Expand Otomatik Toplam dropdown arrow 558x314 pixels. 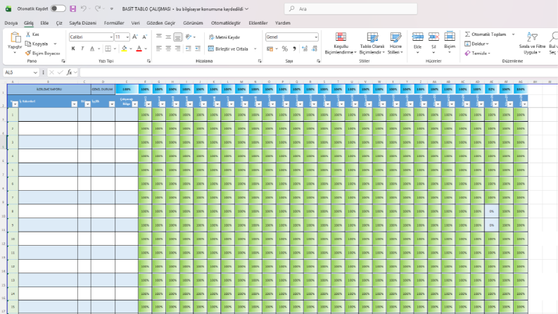tap(513, 34)
